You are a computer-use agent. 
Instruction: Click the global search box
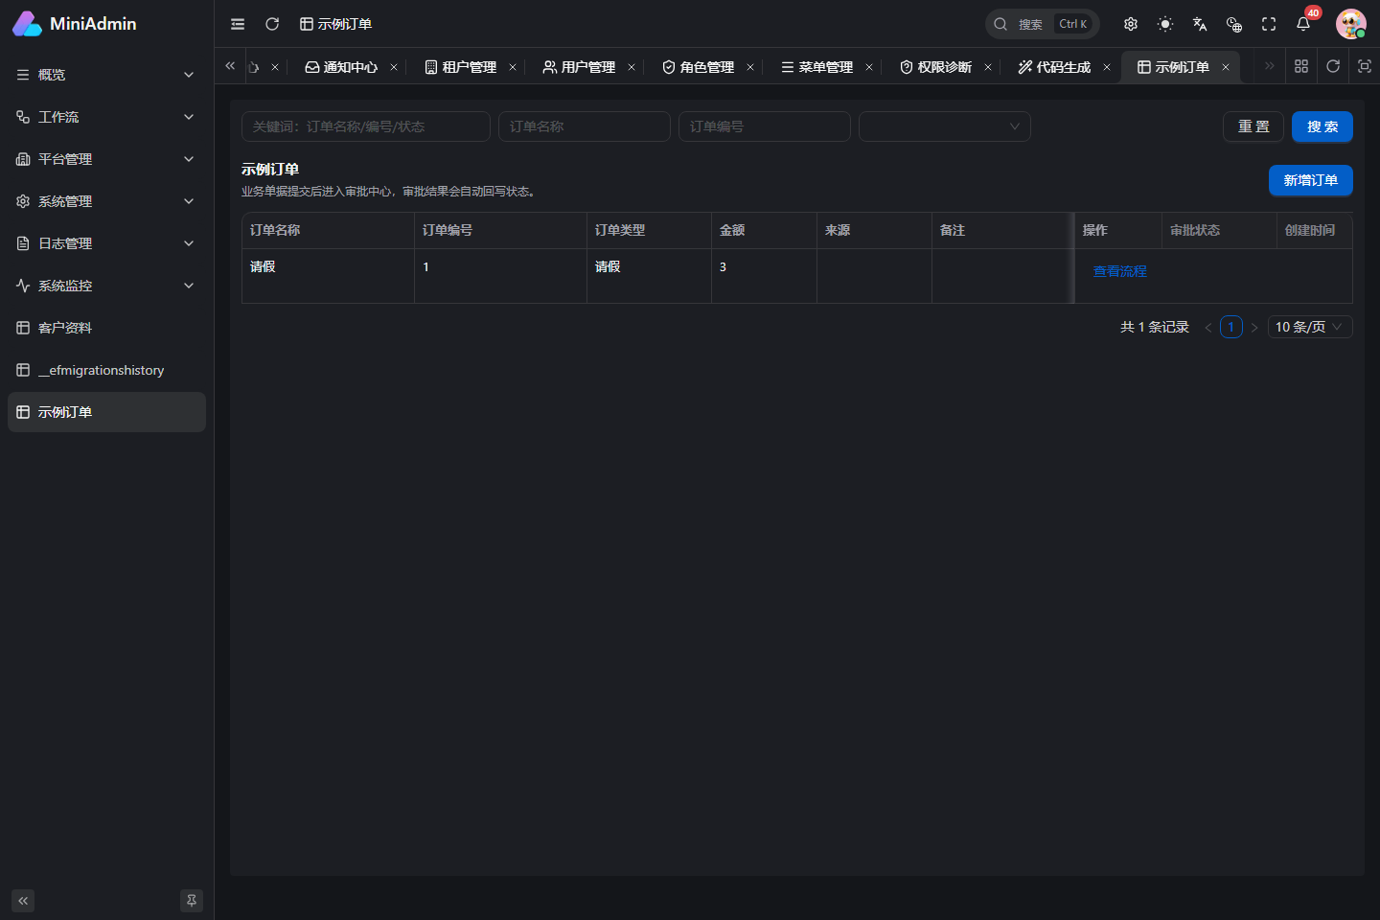[x=1042, y=24]
